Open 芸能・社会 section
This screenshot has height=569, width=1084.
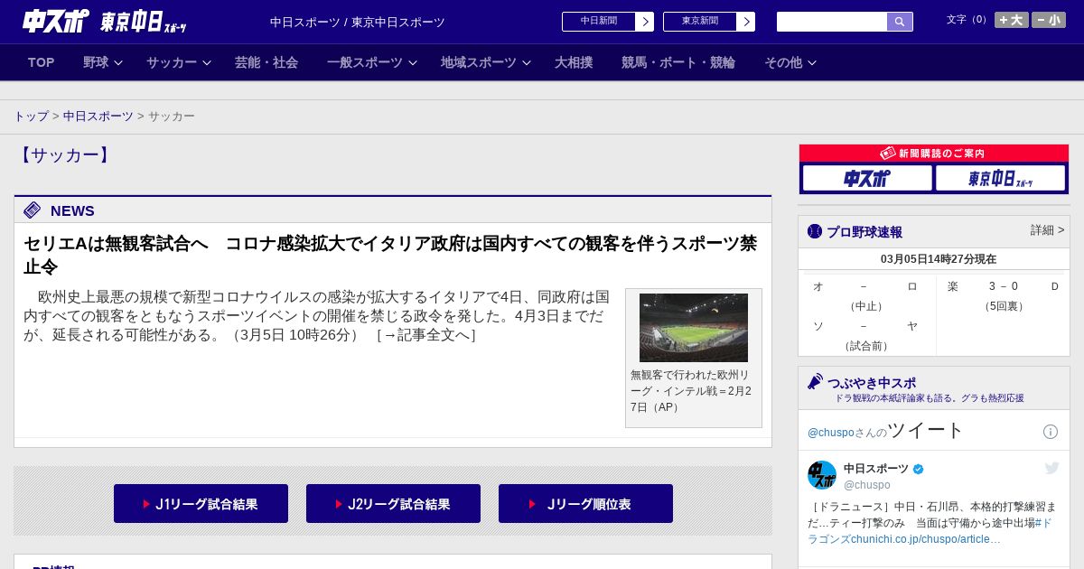tap(266, 62)
